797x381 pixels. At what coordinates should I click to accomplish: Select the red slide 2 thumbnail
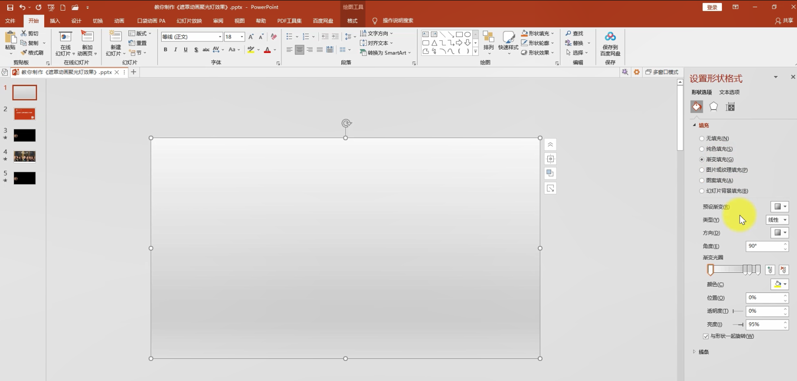[25, 114]
